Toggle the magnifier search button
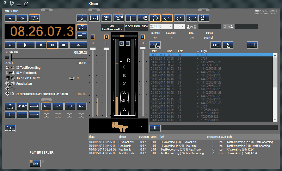Viewport: 282px width, 171px height. pos(155,18)
